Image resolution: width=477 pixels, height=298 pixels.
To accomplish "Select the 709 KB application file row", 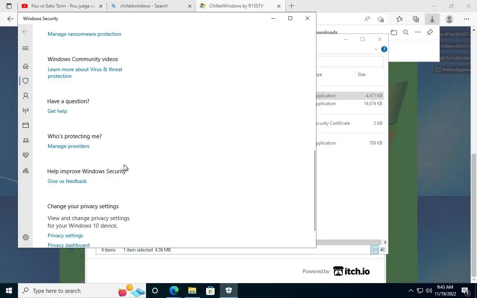I will [350, 143].
